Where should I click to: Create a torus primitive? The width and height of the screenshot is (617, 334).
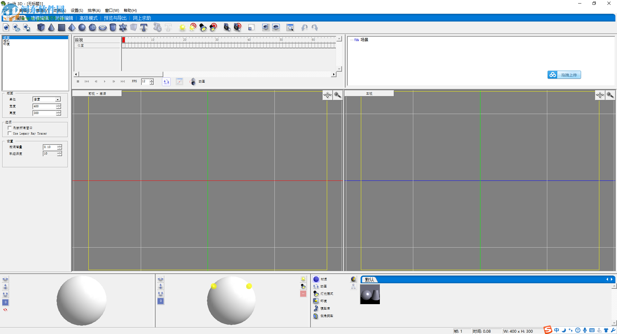coord(103,28)
